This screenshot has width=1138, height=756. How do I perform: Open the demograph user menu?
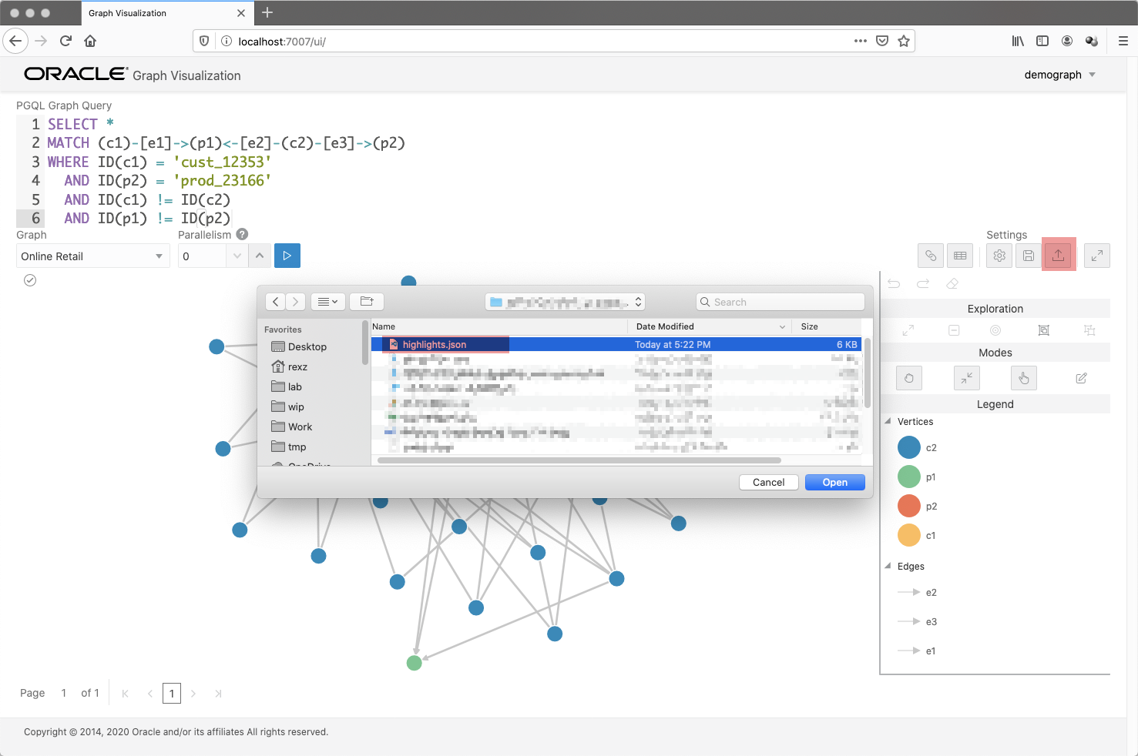[x=1060, y=75]
